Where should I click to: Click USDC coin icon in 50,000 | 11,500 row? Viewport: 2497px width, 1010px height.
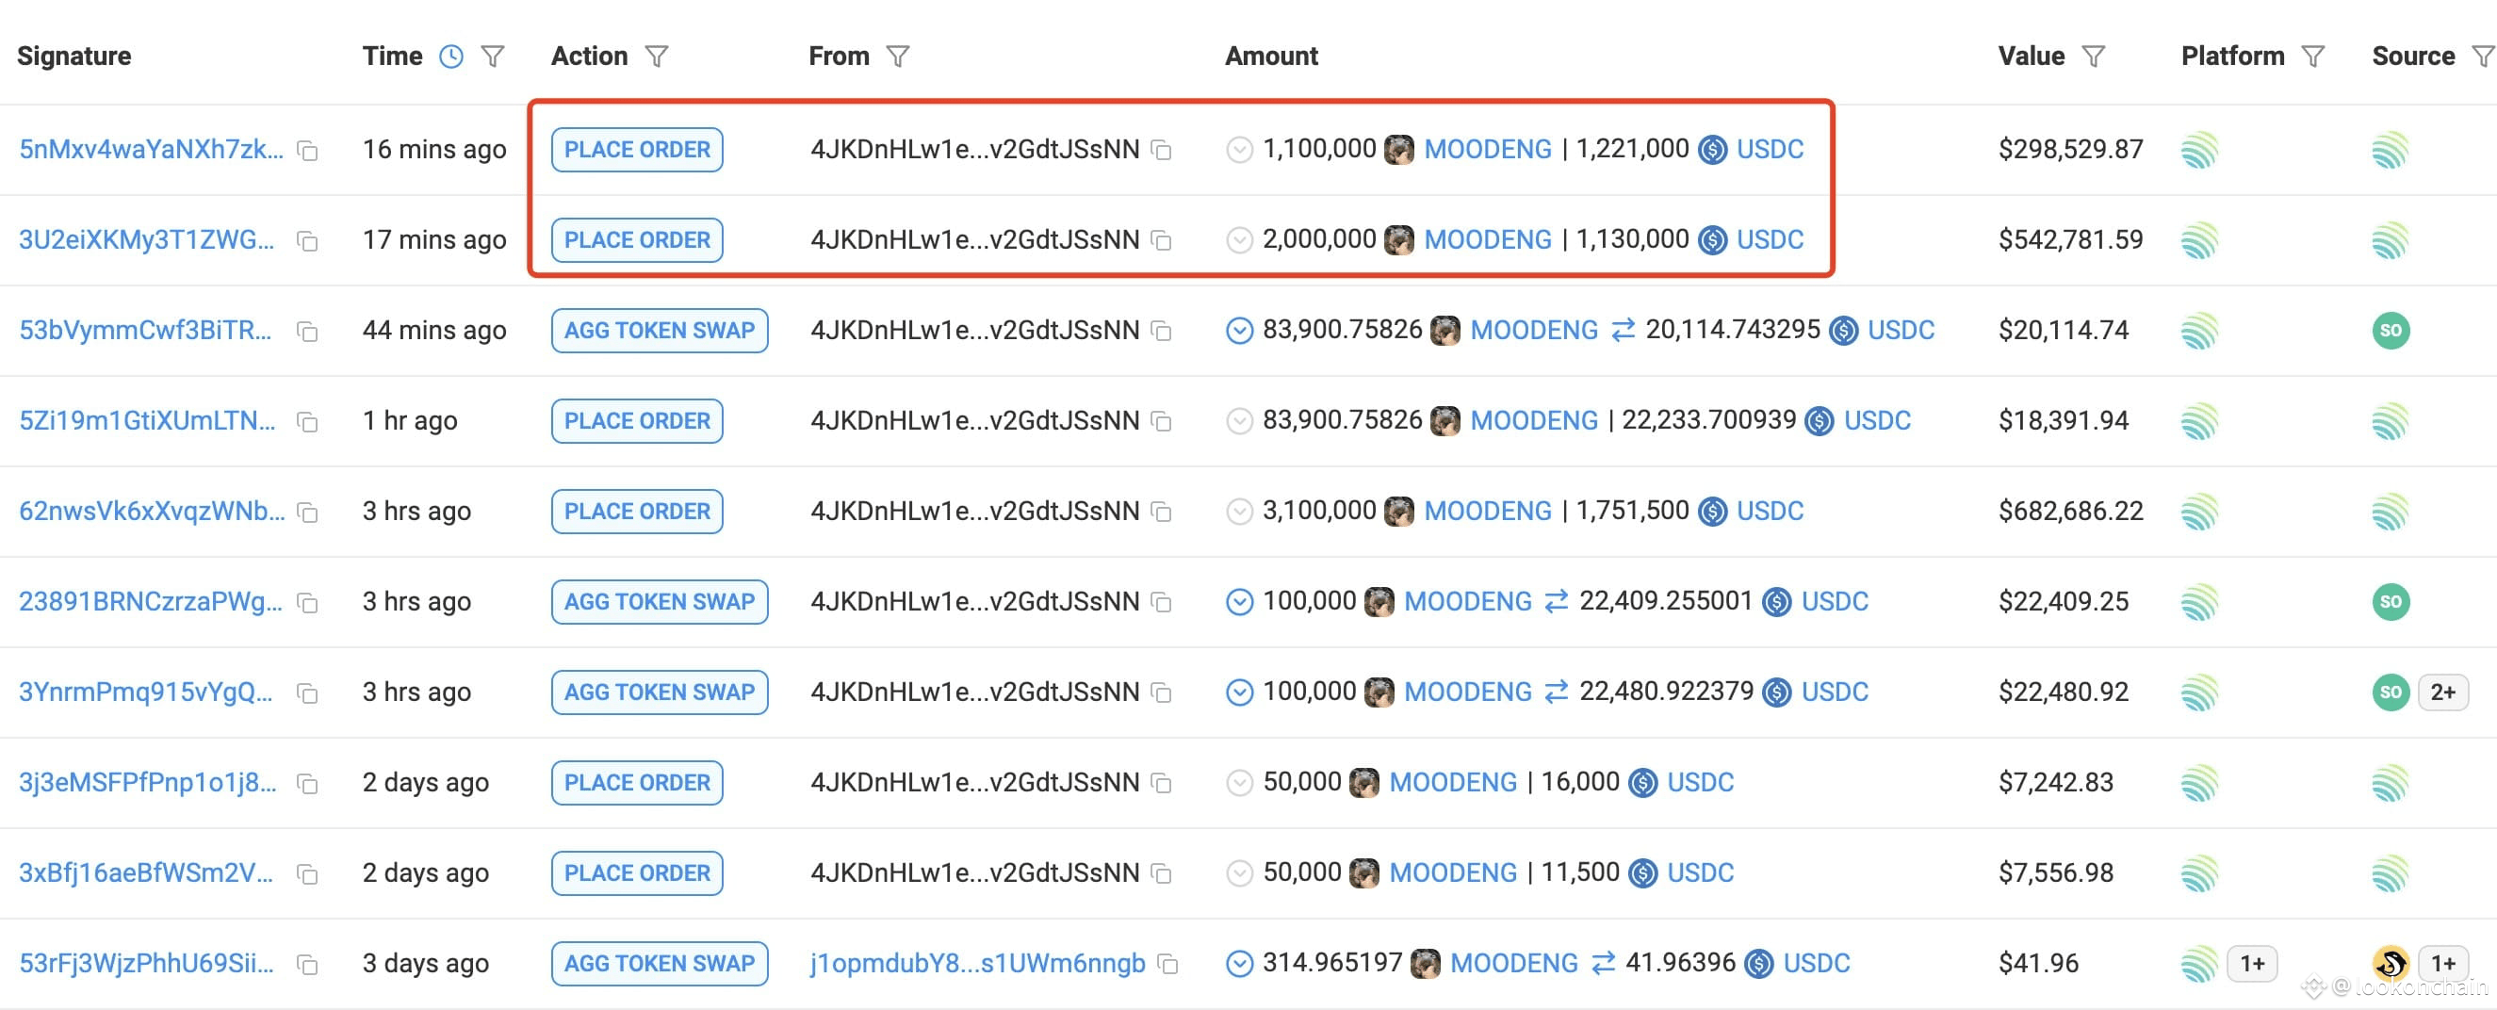click(x=1642, y=873)
